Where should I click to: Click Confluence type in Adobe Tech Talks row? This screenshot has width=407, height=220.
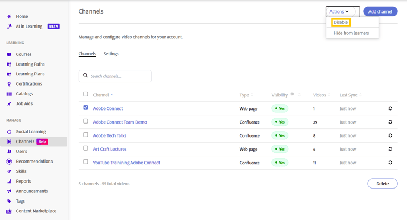pos(250,136)
